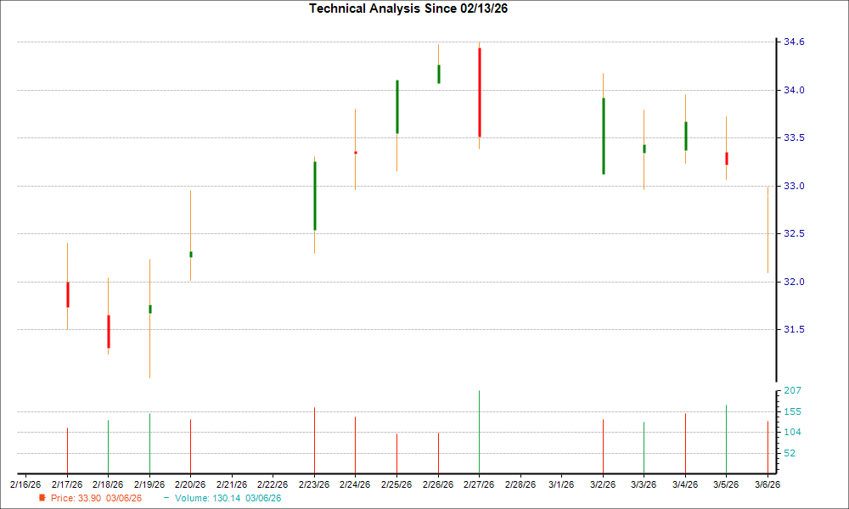The image size is (849, 509).
Task: Click the green candlestick body on 2/23/26
Action: (315, 195)
